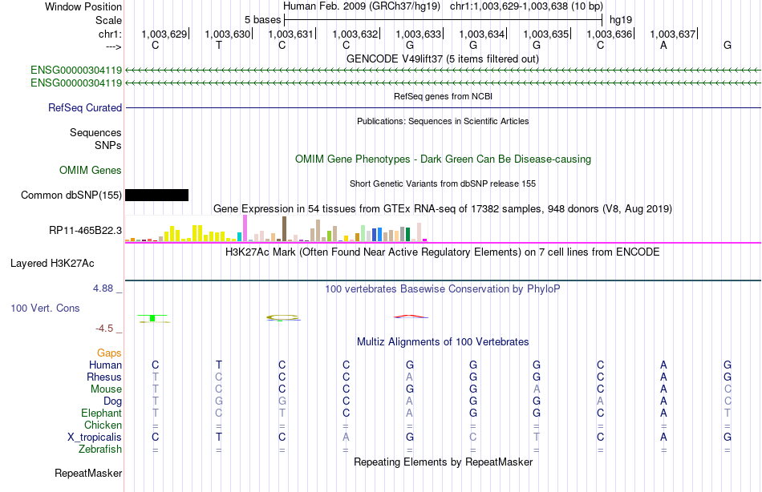762x492 pixels.
Task: Open Short Genetic Variants from dbSNP release 155
Action: 443,183
